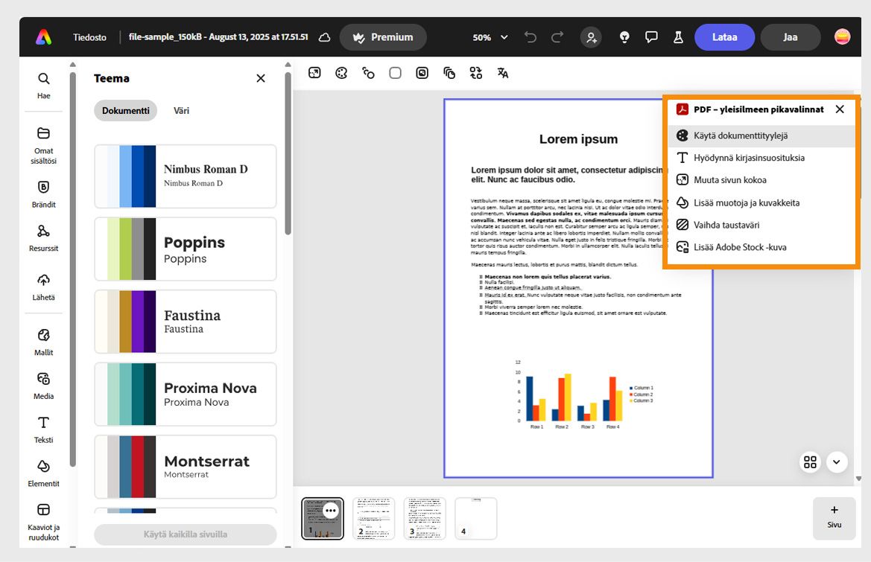Open page 1 thumbnail options menu
Screen dimensions: 871x562
pyautogui.click(x=331, y=511)
